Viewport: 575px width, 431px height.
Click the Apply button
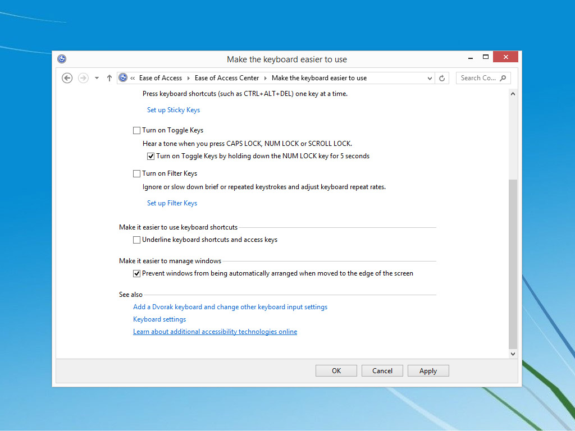(428, 371)
